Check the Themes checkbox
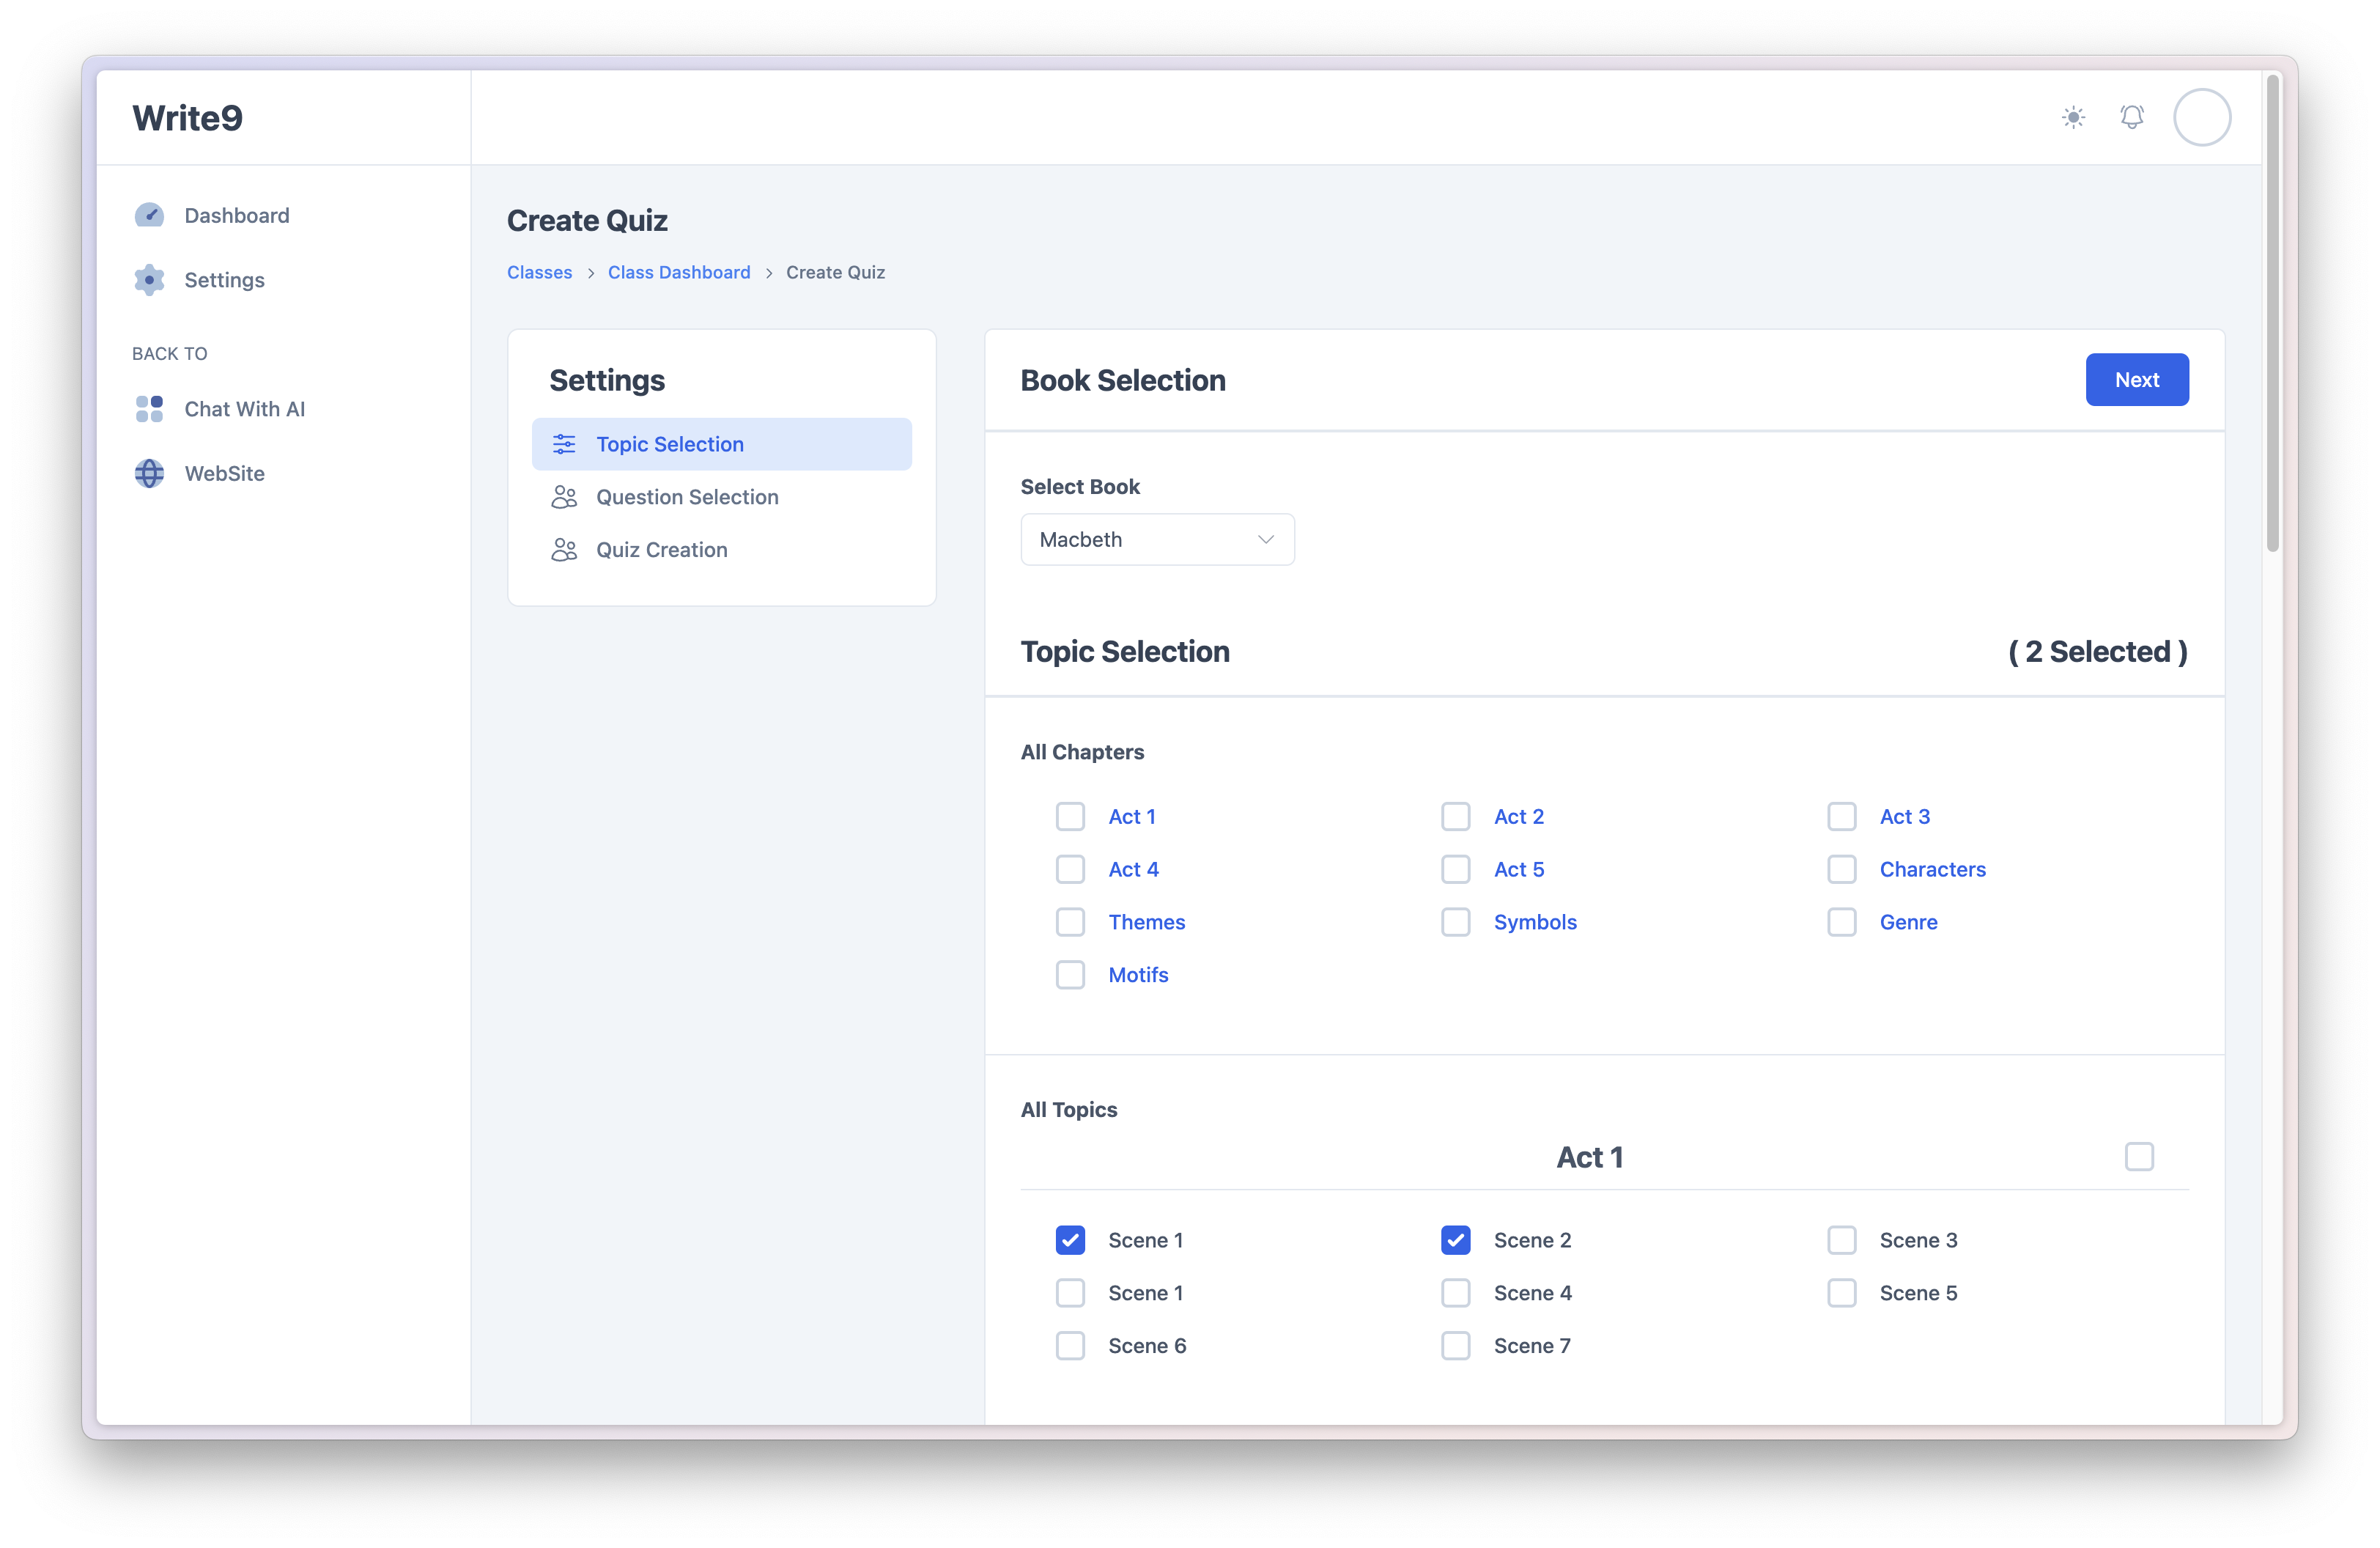This screenshot has width=2380, height=1548. [1071, 921]
